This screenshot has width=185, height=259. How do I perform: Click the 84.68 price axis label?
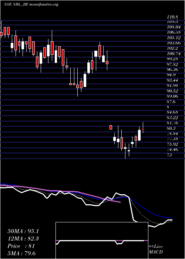pyautogui.click(x=173, y=112)
